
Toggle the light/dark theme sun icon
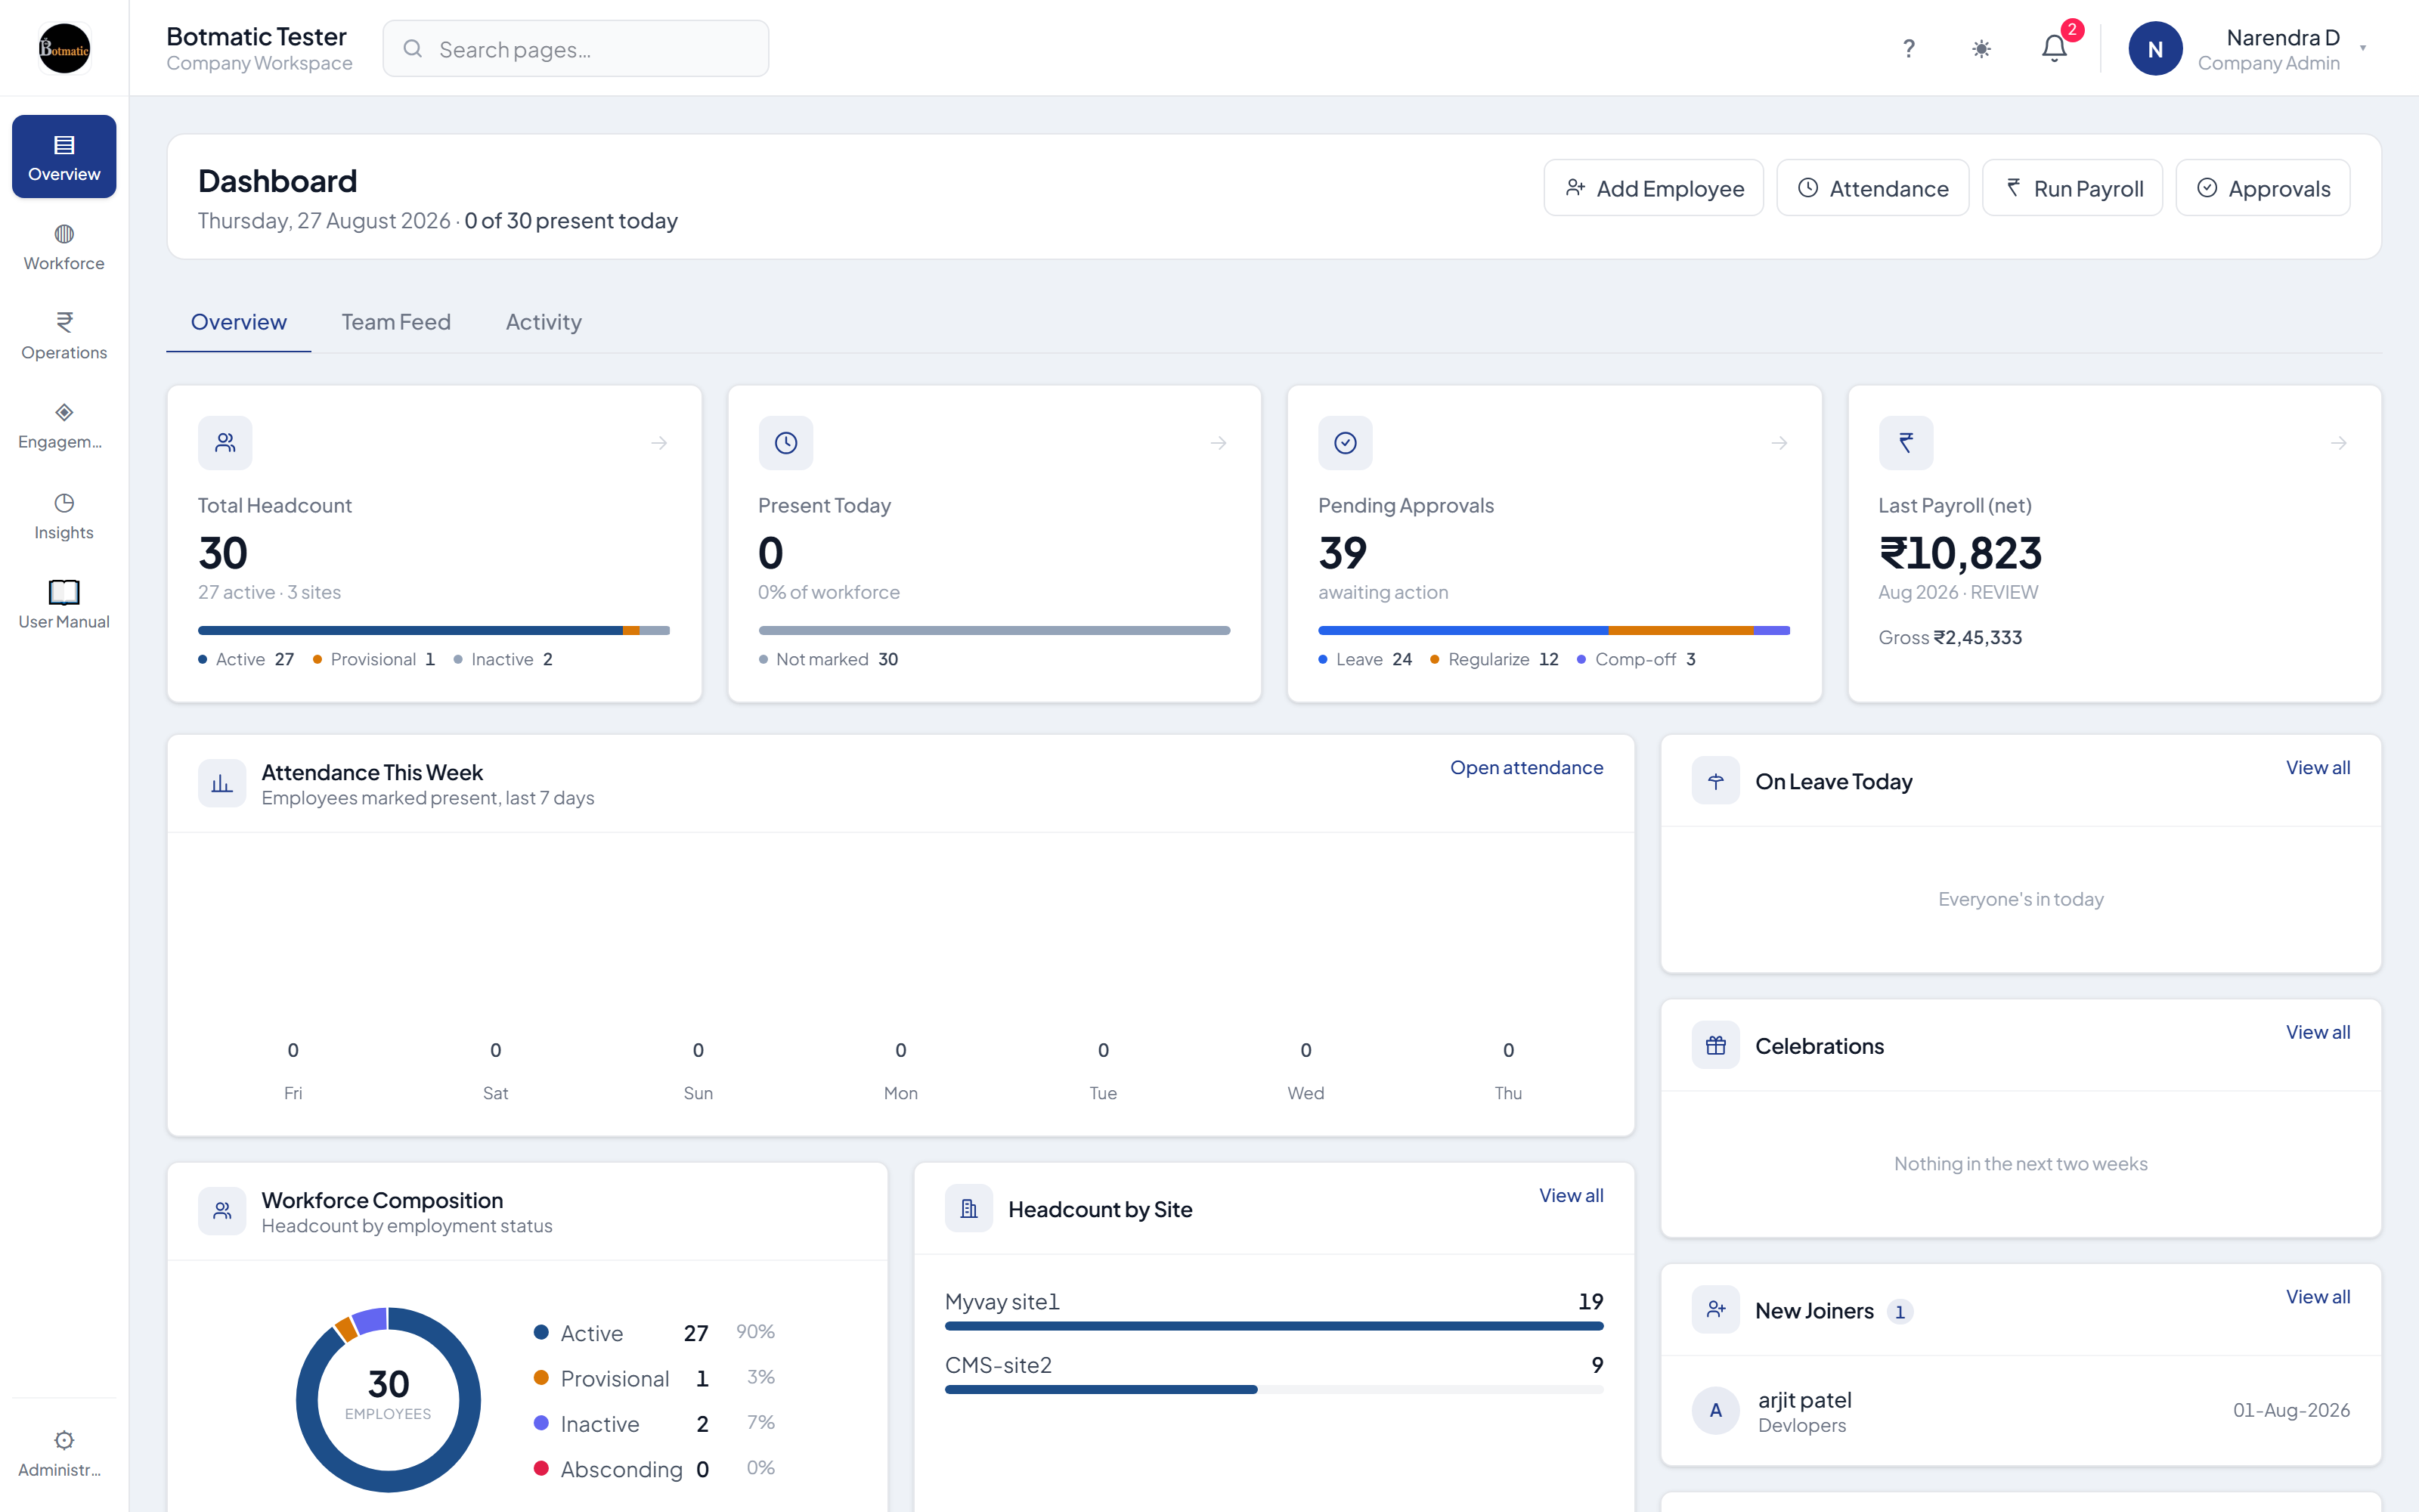point(1981,48)
